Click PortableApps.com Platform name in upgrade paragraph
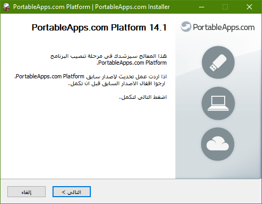 point(50,77)
